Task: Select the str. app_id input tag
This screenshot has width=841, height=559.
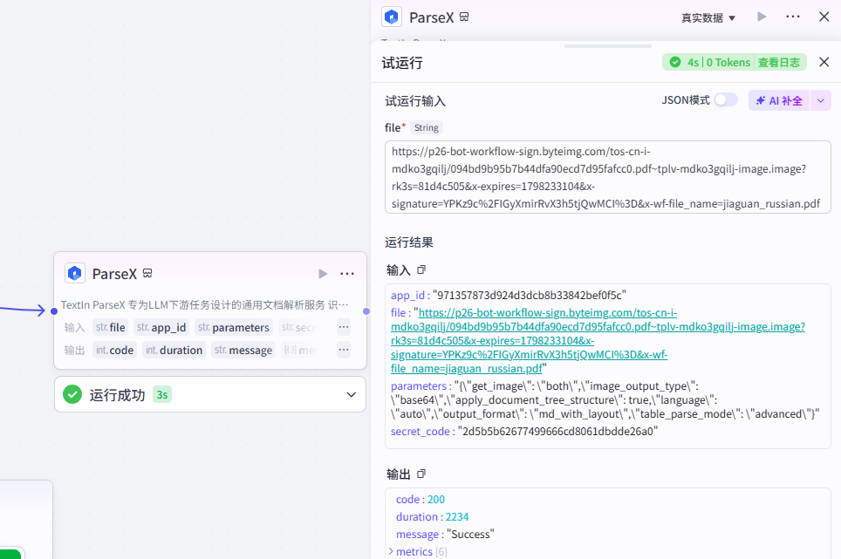Action: point(161,328)
